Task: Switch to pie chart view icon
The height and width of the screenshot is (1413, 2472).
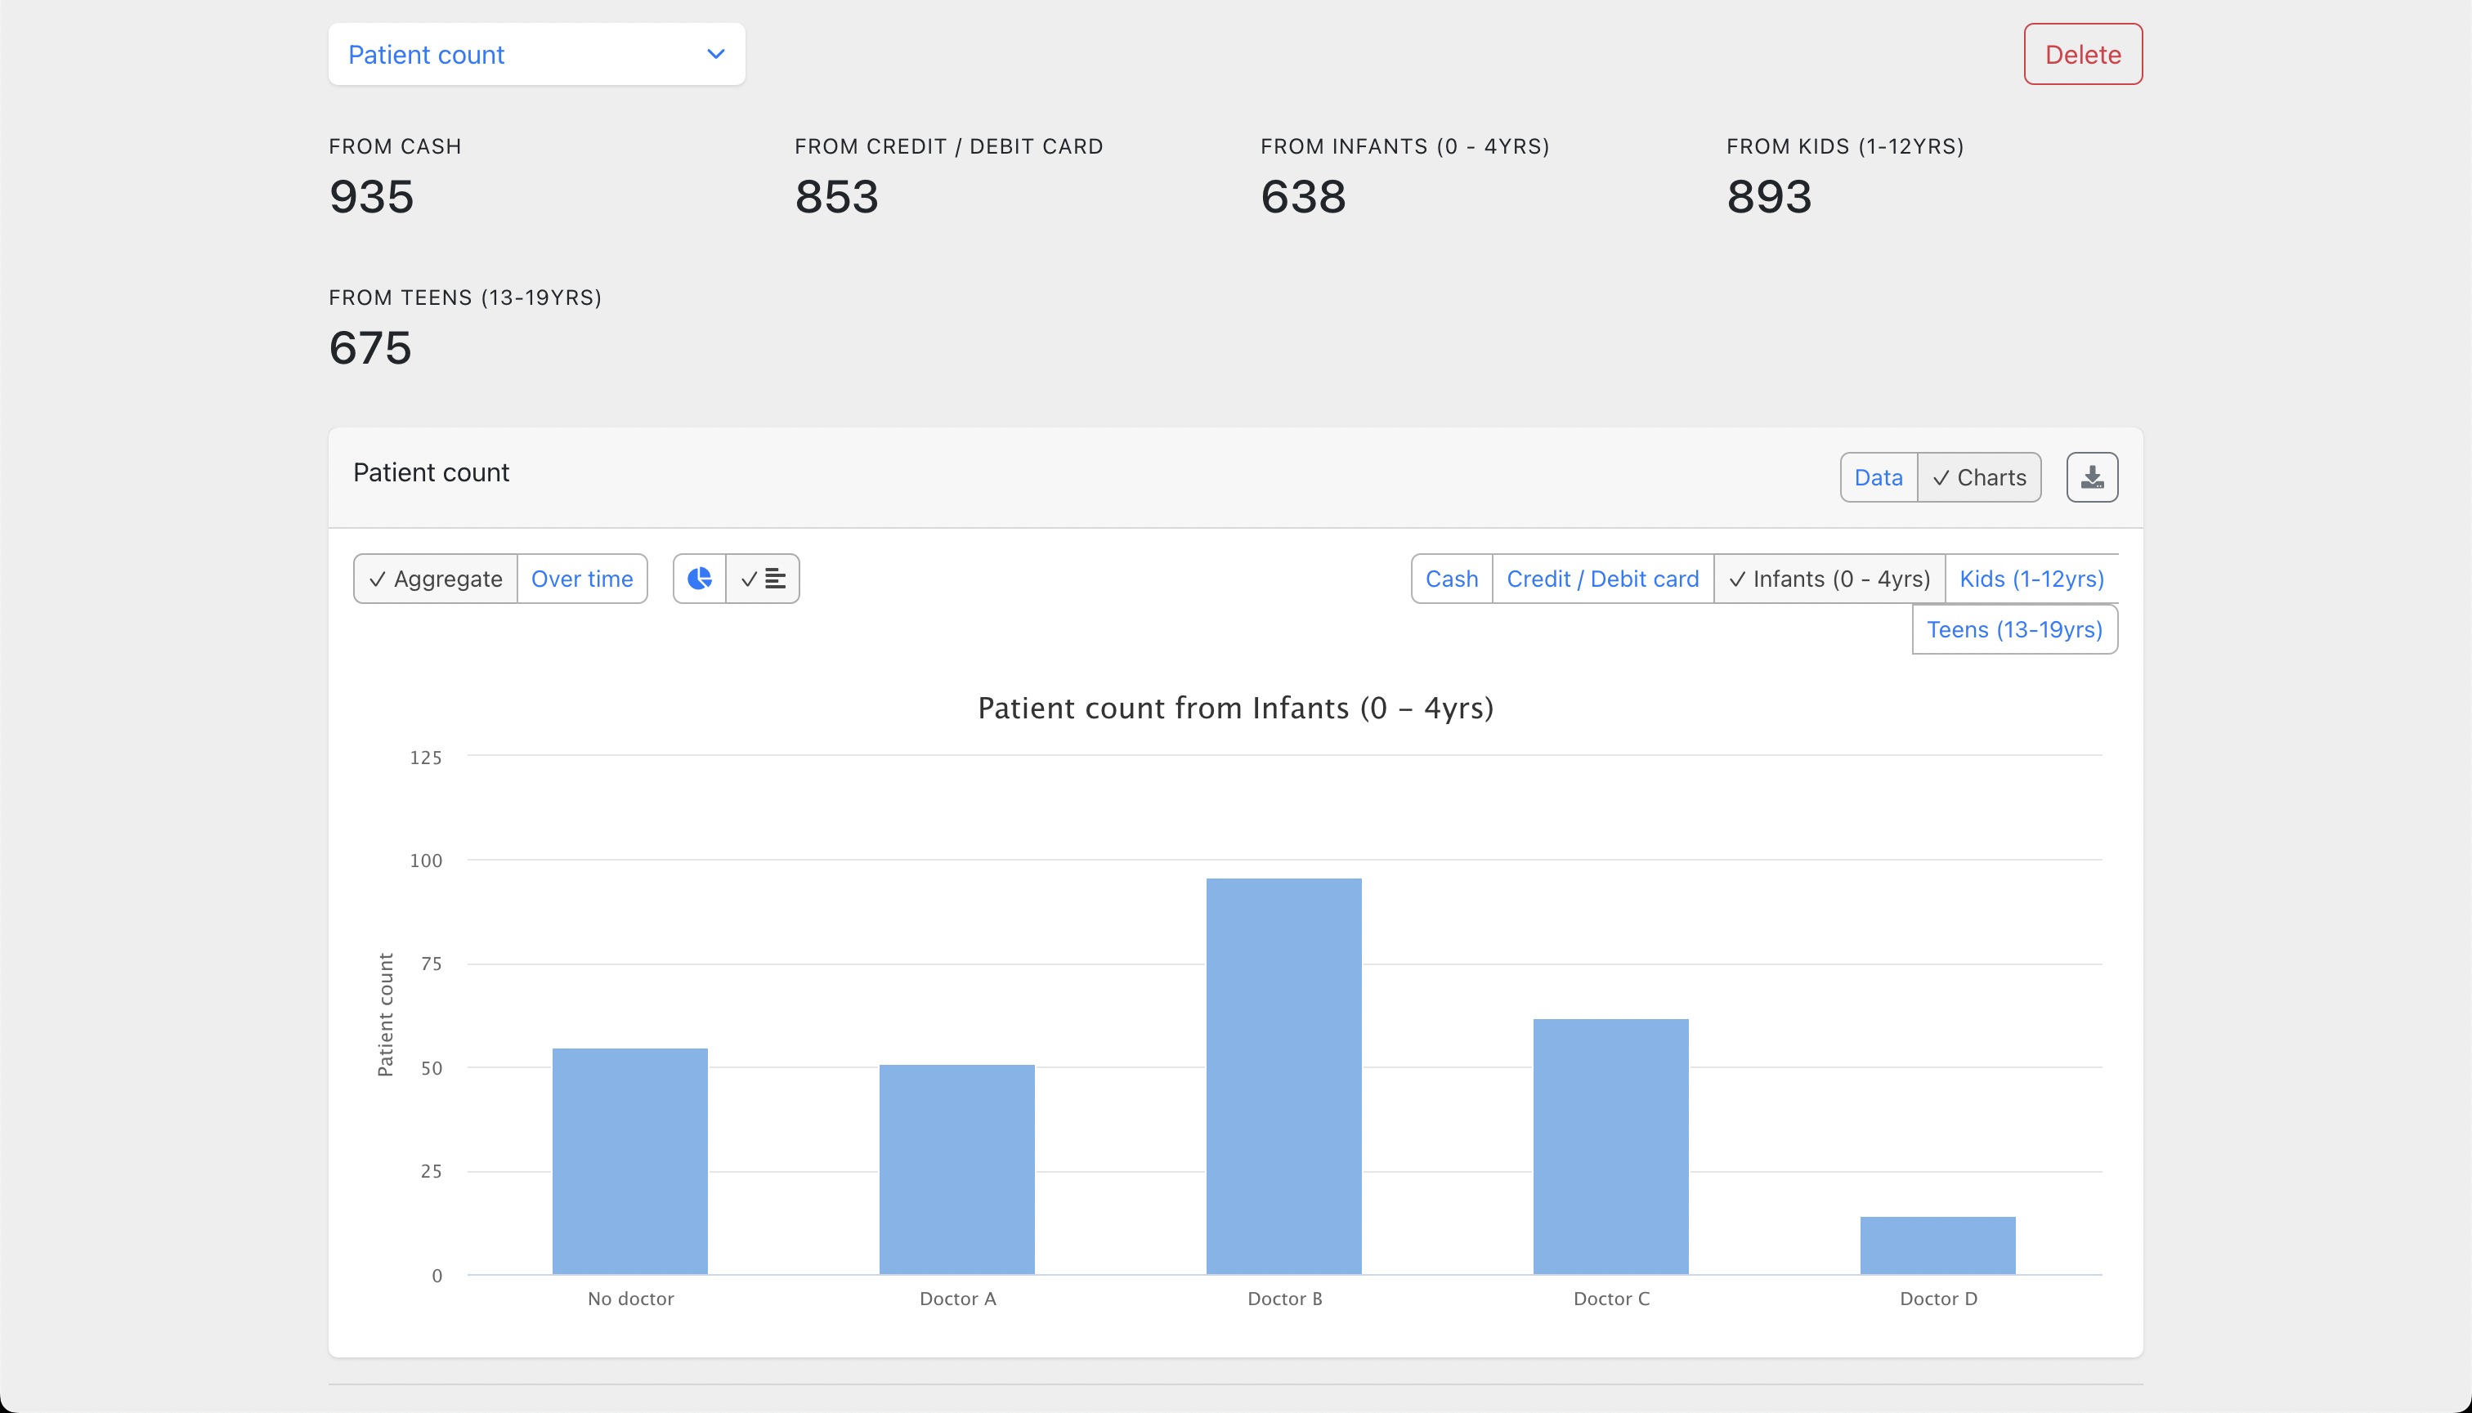Action: tap(700, 579)
